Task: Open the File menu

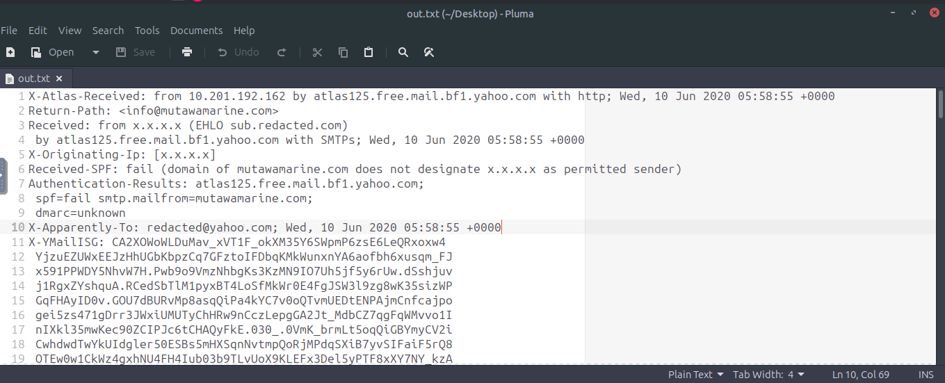Action: [x=9, y=31]
